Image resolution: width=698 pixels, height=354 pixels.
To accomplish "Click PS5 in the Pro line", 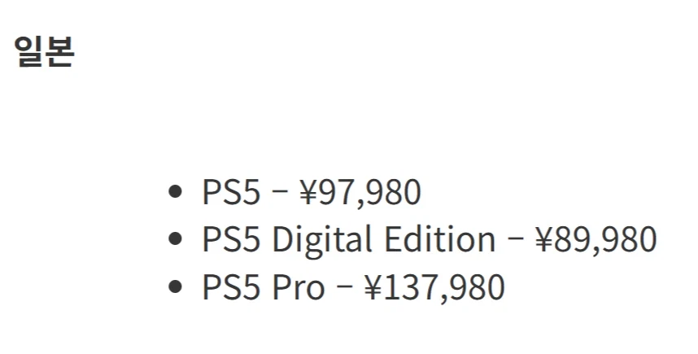I will click(231, 287).
